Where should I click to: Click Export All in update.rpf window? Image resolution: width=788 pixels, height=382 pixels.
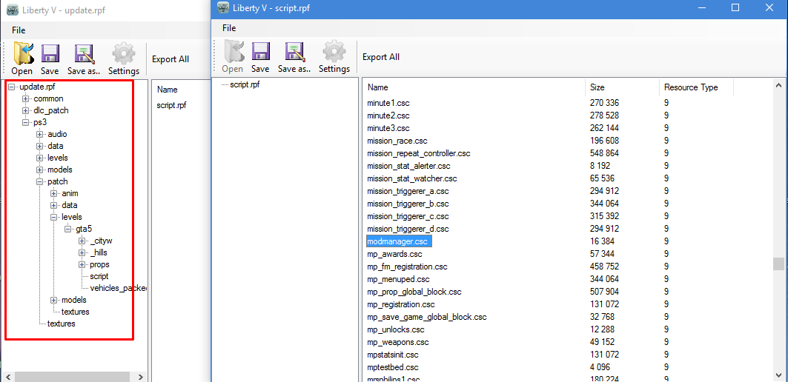click(x=170, y=59)
